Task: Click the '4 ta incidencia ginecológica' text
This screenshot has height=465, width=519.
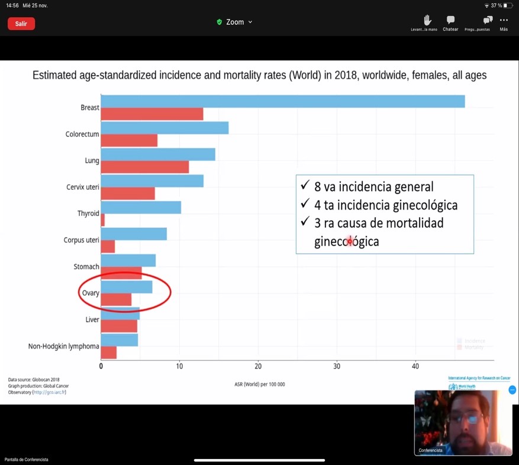Action: (386, 205)
